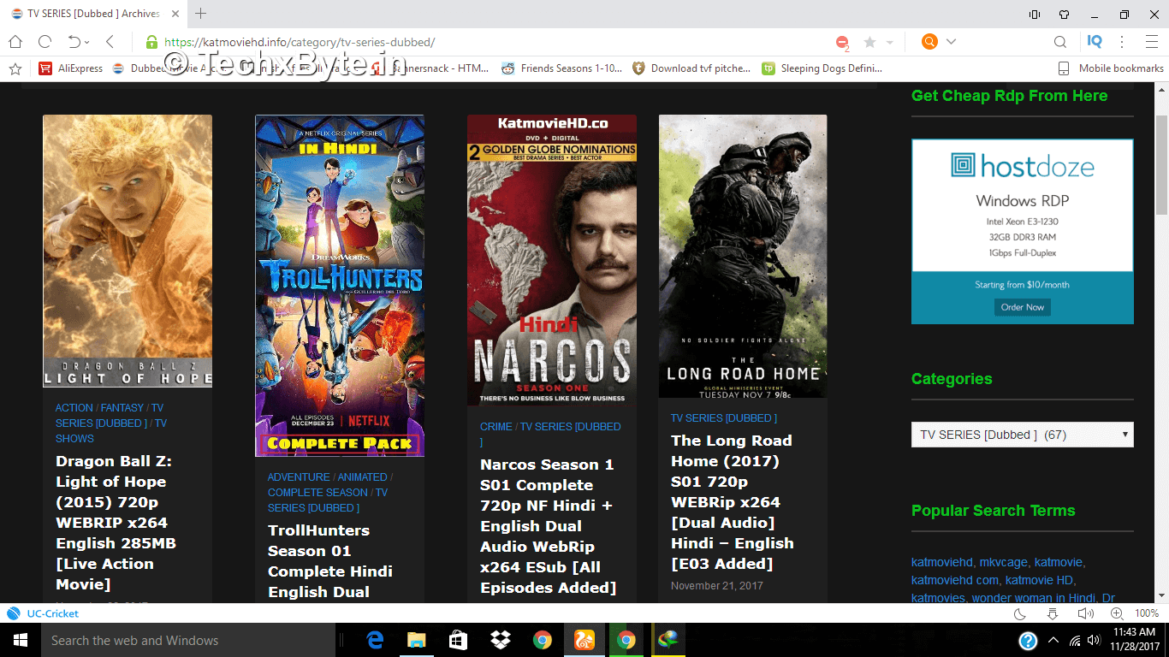Image resolution: width=1169 pixels, height=657 pixels.
Task: Click the page vertical scrollbar thumb
Action: (x=1161, y=165)
